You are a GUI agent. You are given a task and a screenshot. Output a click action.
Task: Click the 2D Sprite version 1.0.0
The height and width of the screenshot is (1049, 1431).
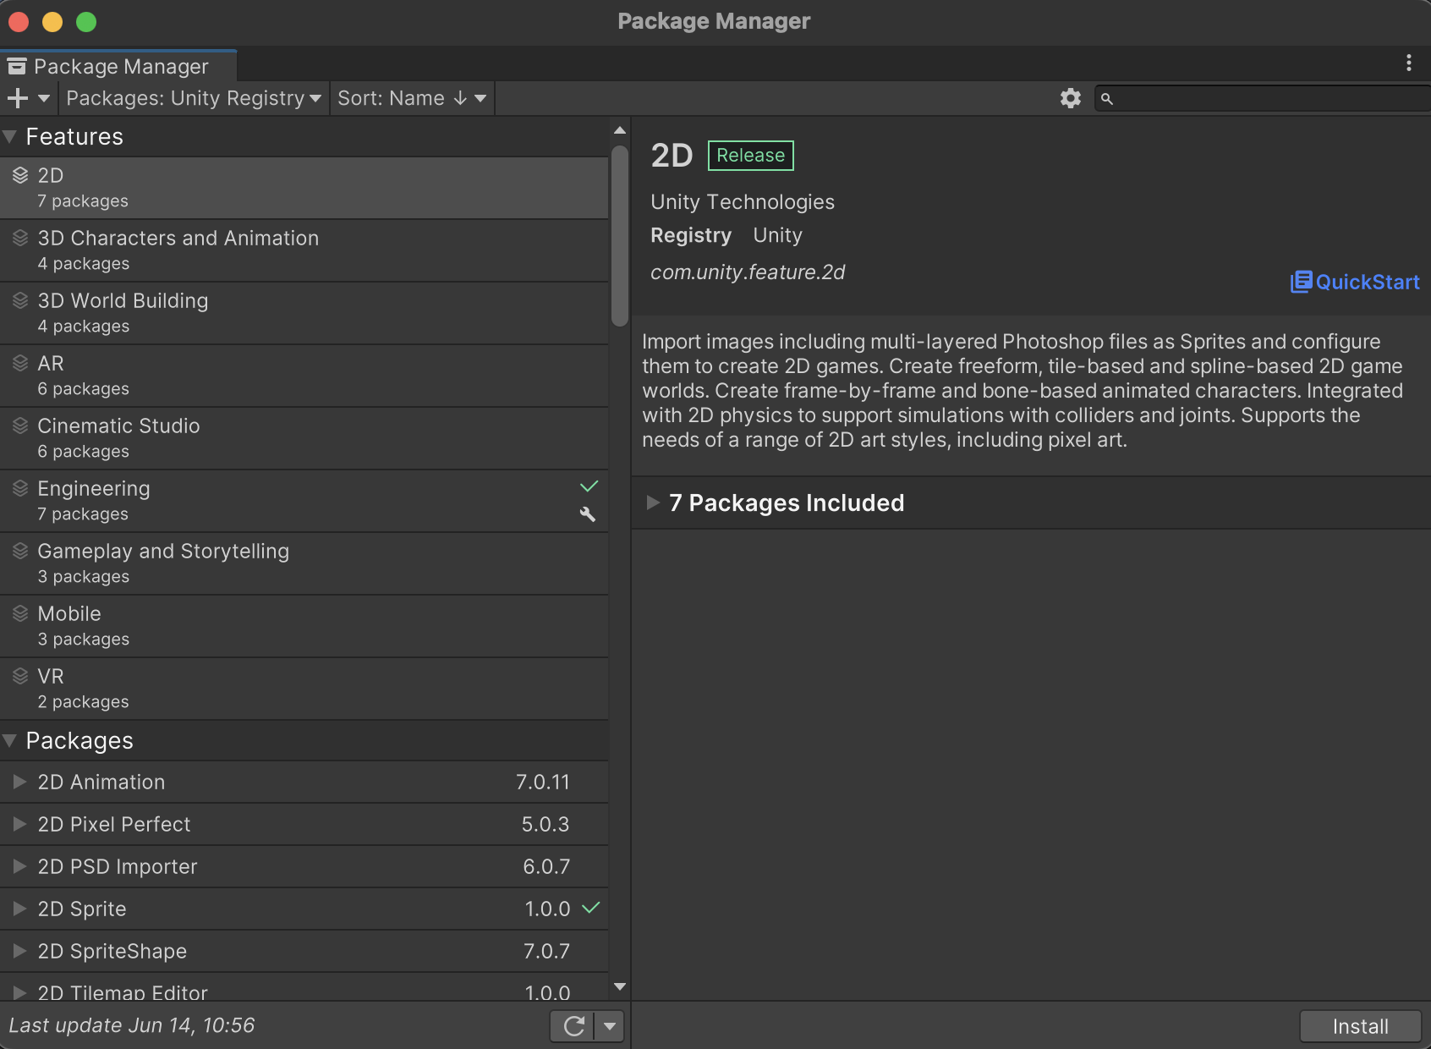(547, 909)
